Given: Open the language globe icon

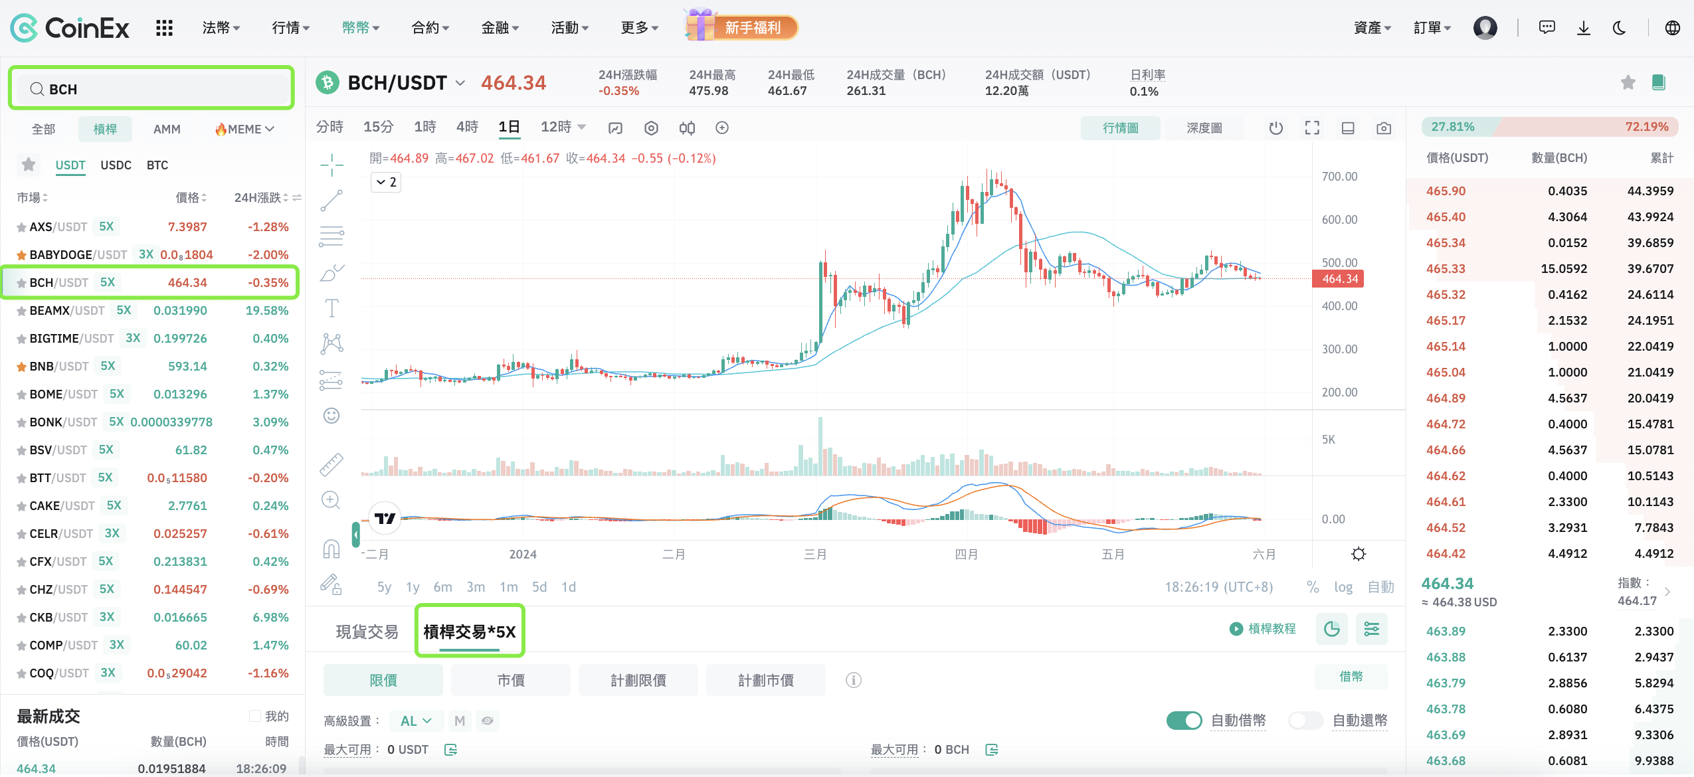Looking at the screenshot, I should coord(1672,28).
